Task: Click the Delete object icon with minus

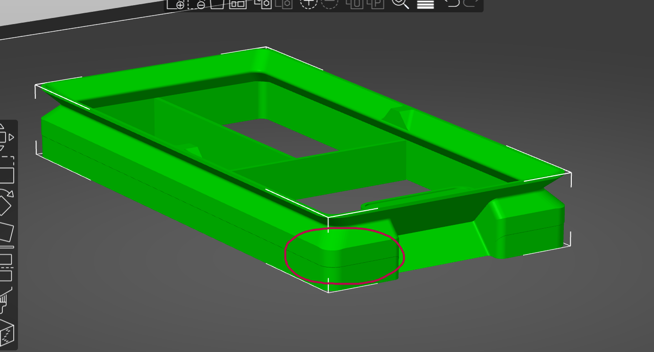Action: [x=197, y=4]
